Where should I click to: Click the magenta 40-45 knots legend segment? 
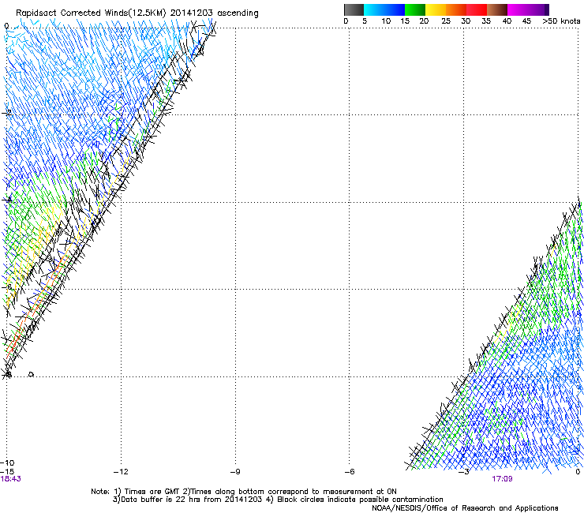click(518, 9)
